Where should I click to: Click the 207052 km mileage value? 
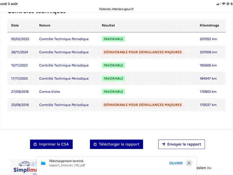click(x=208, y=39)
